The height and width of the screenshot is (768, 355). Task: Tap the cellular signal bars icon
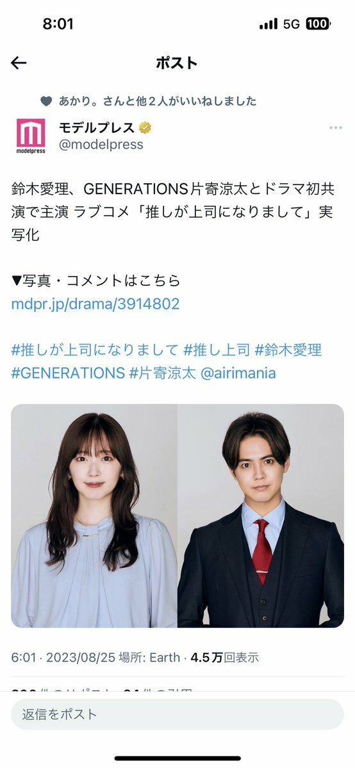pos(268,24)
